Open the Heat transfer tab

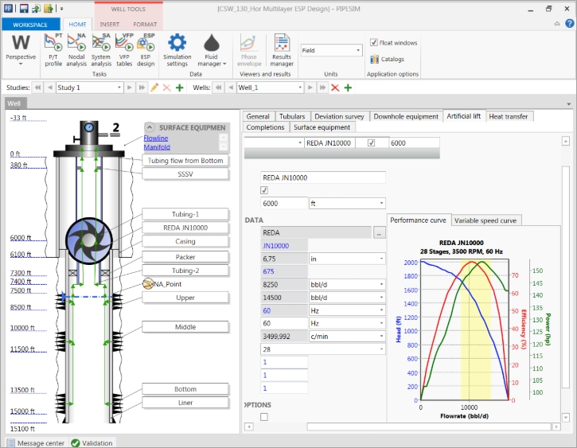click(x=509, y=116)
